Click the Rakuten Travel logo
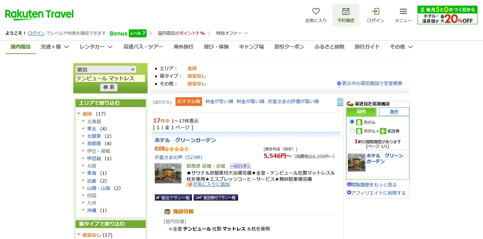The image size is (483, 239). pos(39,14)
